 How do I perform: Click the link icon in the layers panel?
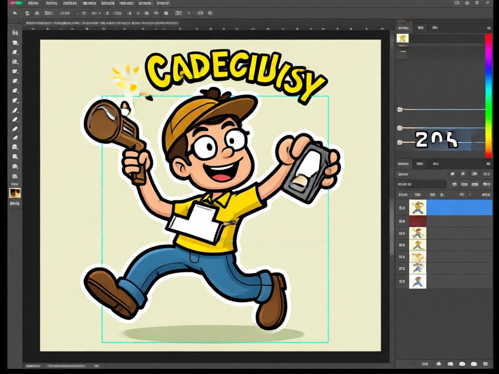(423, 364)
